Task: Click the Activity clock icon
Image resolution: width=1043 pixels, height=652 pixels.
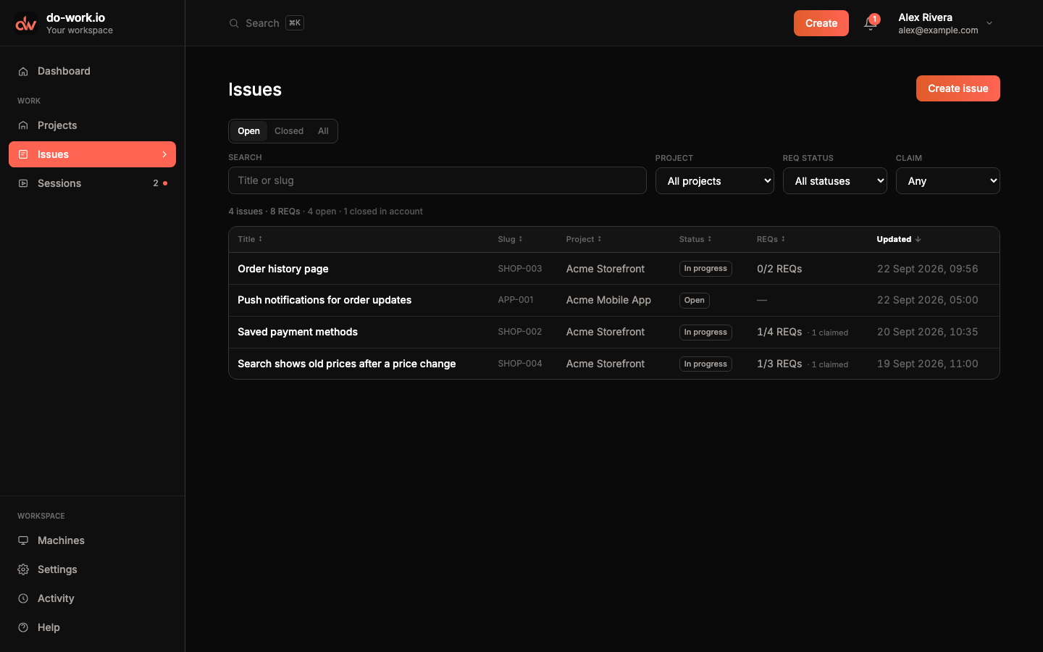Action: click(23, 598)
